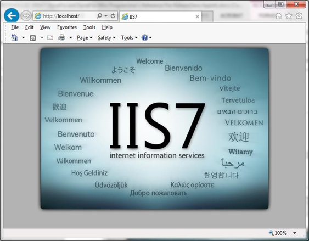Open the zoom level dropdown arrow
The image size is (309, 241).
pos(295,233)
